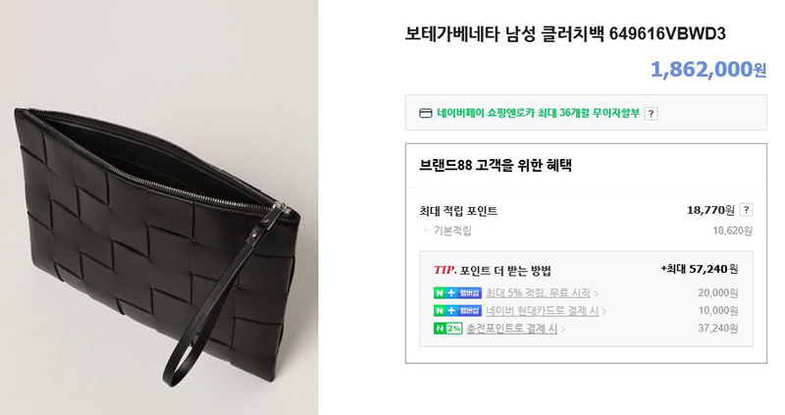Open the 충전포인트로 결제 시 link
Image resolution: width=785 pixels, height=415 pixels.
tap(511, 329)
